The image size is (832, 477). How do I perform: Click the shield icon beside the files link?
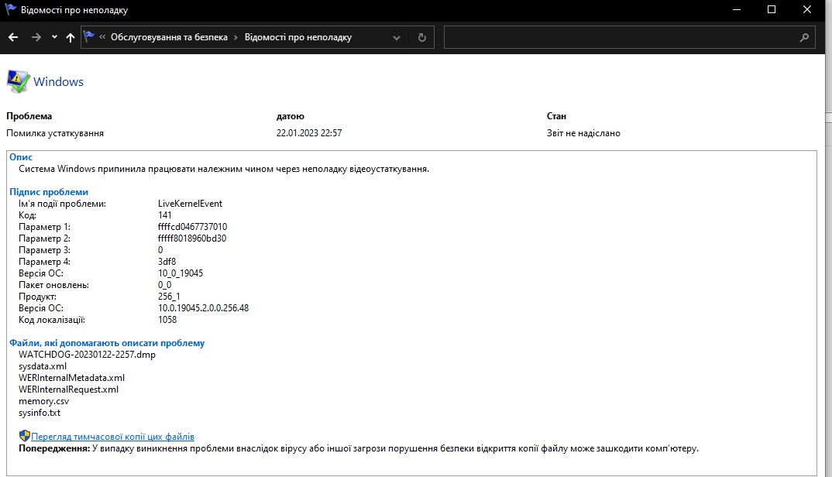coord(25,436)
